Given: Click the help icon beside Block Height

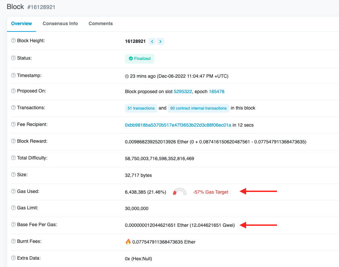Looking at the screenshot, I should point(13,41).
